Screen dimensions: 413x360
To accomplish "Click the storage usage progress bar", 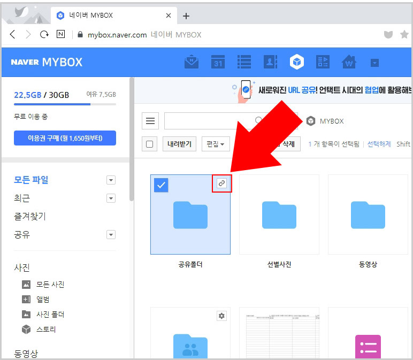I will [65, 104].
